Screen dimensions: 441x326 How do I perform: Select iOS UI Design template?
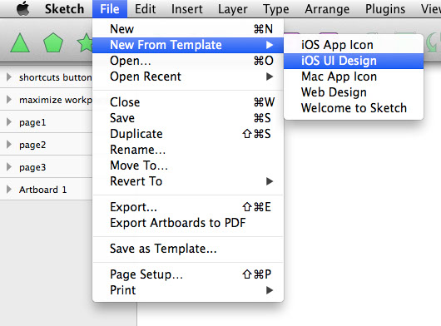pos(354,61)
